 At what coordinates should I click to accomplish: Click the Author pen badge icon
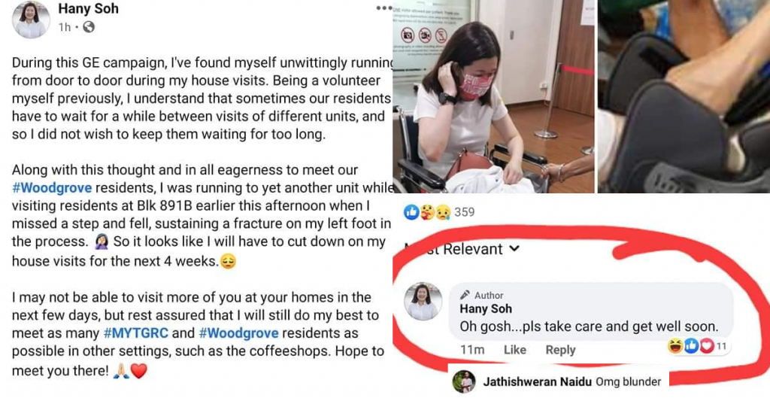coord(465,295)
